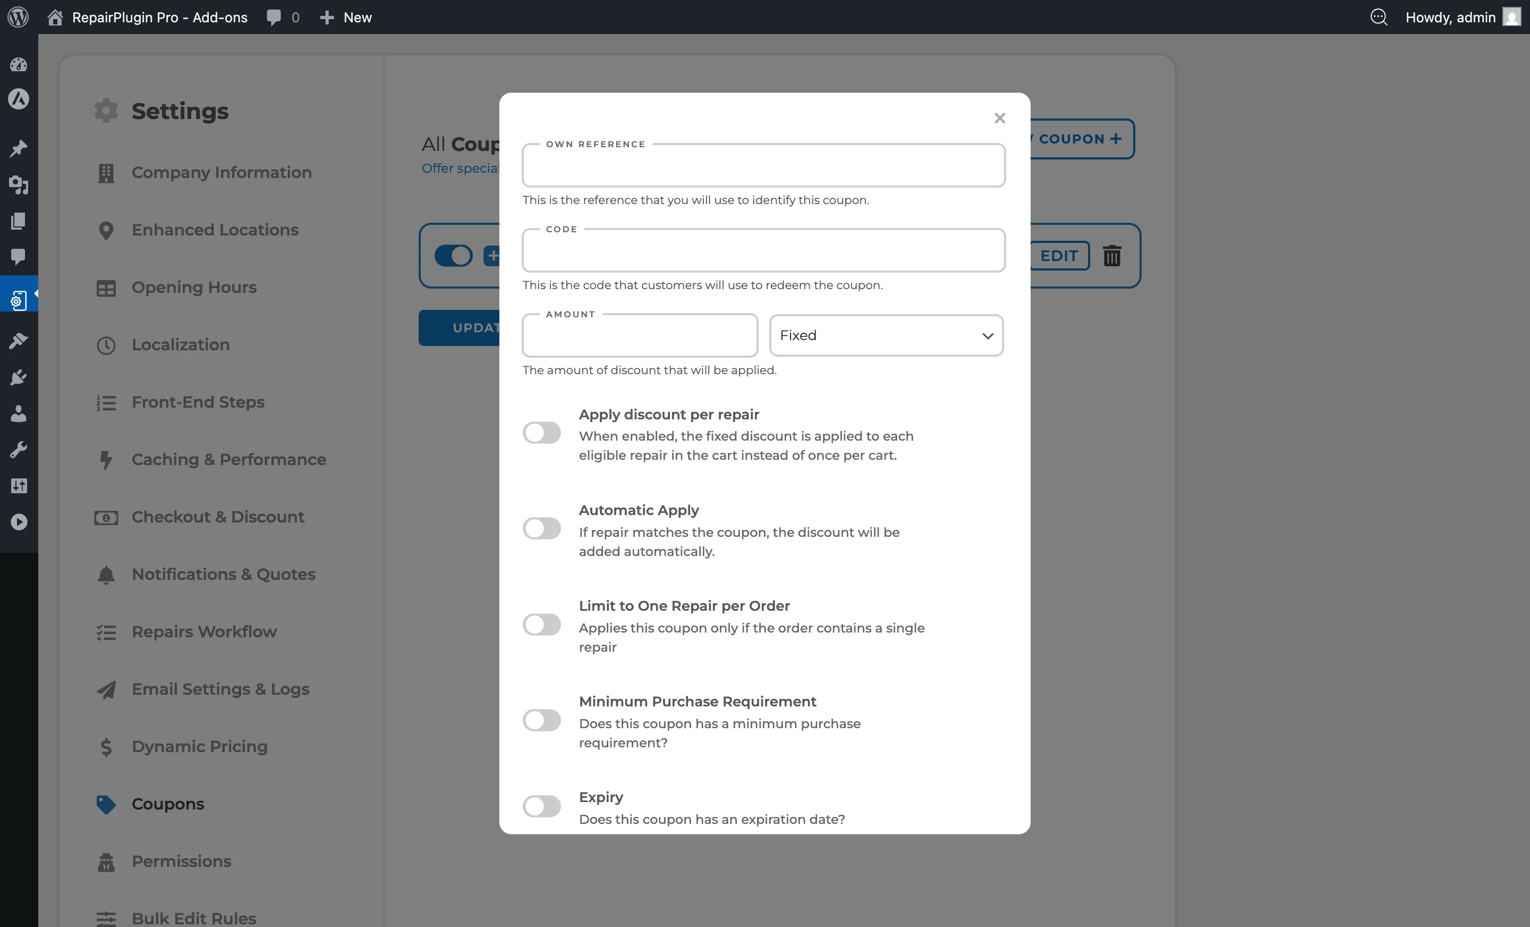
Task: Open the Plugins plug icon in sidebar
Action: pyautogui.click(x=19, y=377)
